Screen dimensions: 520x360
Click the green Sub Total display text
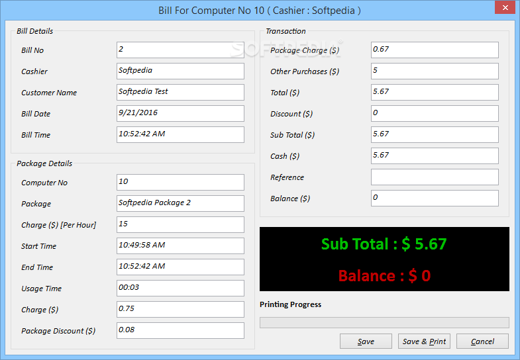tap(384, 244)
